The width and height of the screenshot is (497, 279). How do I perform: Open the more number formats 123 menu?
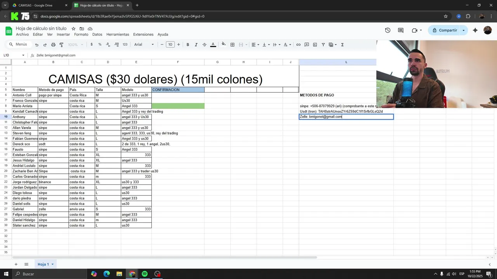[125, 45]
